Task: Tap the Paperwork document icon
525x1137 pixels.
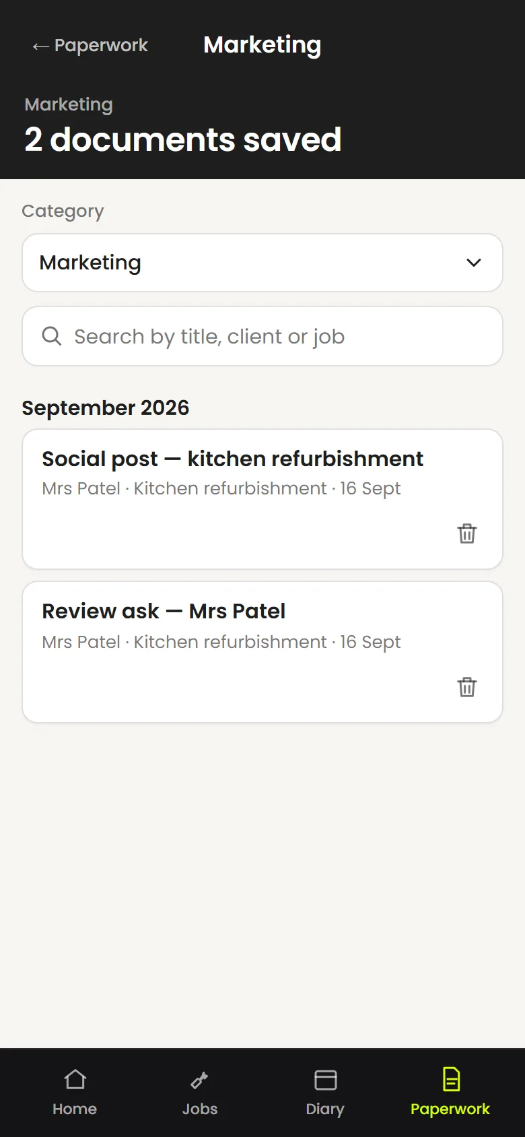Action: (451, 1079)
